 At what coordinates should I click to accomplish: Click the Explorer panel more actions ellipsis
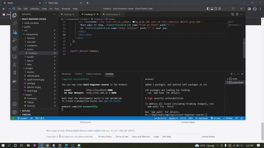click(x=54, y=14)
